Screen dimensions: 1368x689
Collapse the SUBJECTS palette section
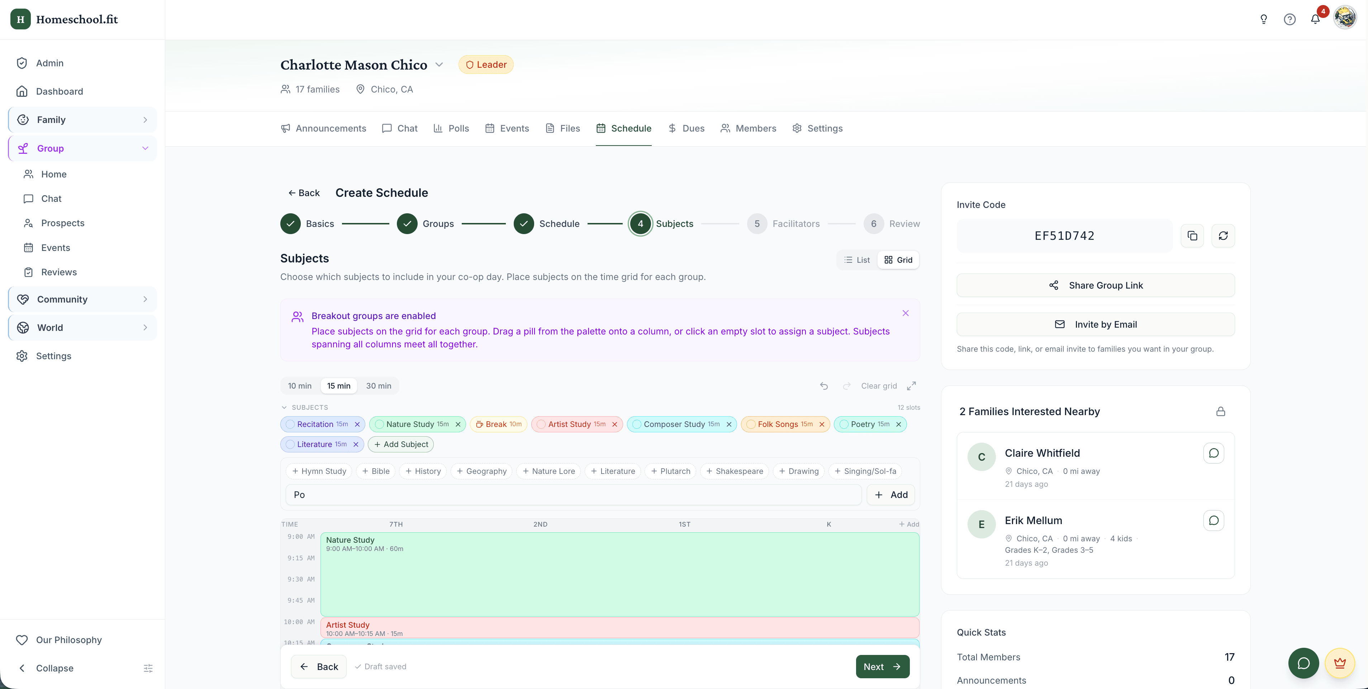[284, 408]
